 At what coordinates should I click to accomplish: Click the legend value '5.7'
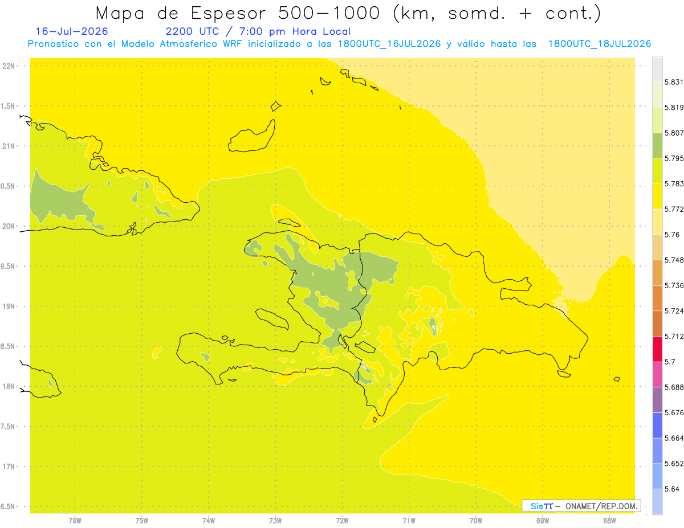point(669,362)
